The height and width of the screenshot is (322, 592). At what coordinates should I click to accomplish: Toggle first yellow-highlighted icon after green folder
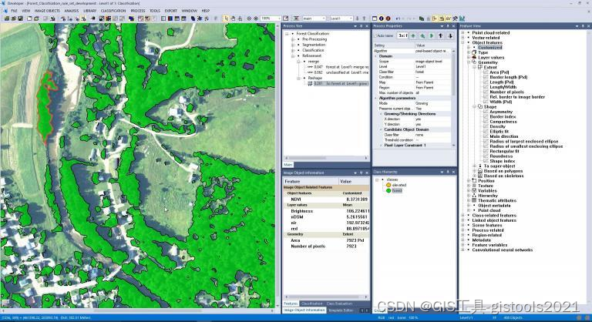point(435,18)
